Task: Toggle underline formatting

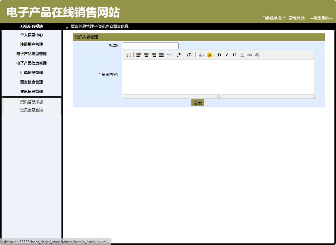Action: pyautogui.click(x=234, y=55)
